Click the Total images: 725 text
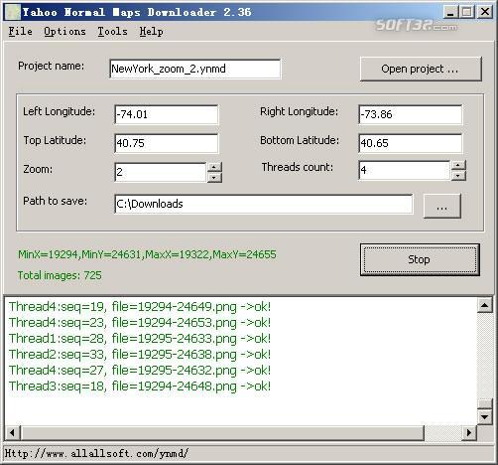Screen dimensions: 498x465 [x=60, y=275]
